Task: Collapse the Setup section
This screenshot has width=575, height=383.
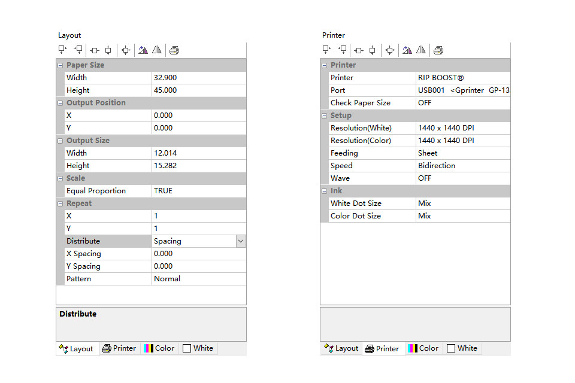Action: [324, 115]
